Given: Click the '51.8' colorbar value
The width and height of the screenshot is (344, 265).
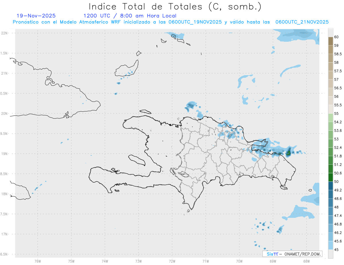Looking at the screenshot, I should pyautogui.click(x=338, y=156).
